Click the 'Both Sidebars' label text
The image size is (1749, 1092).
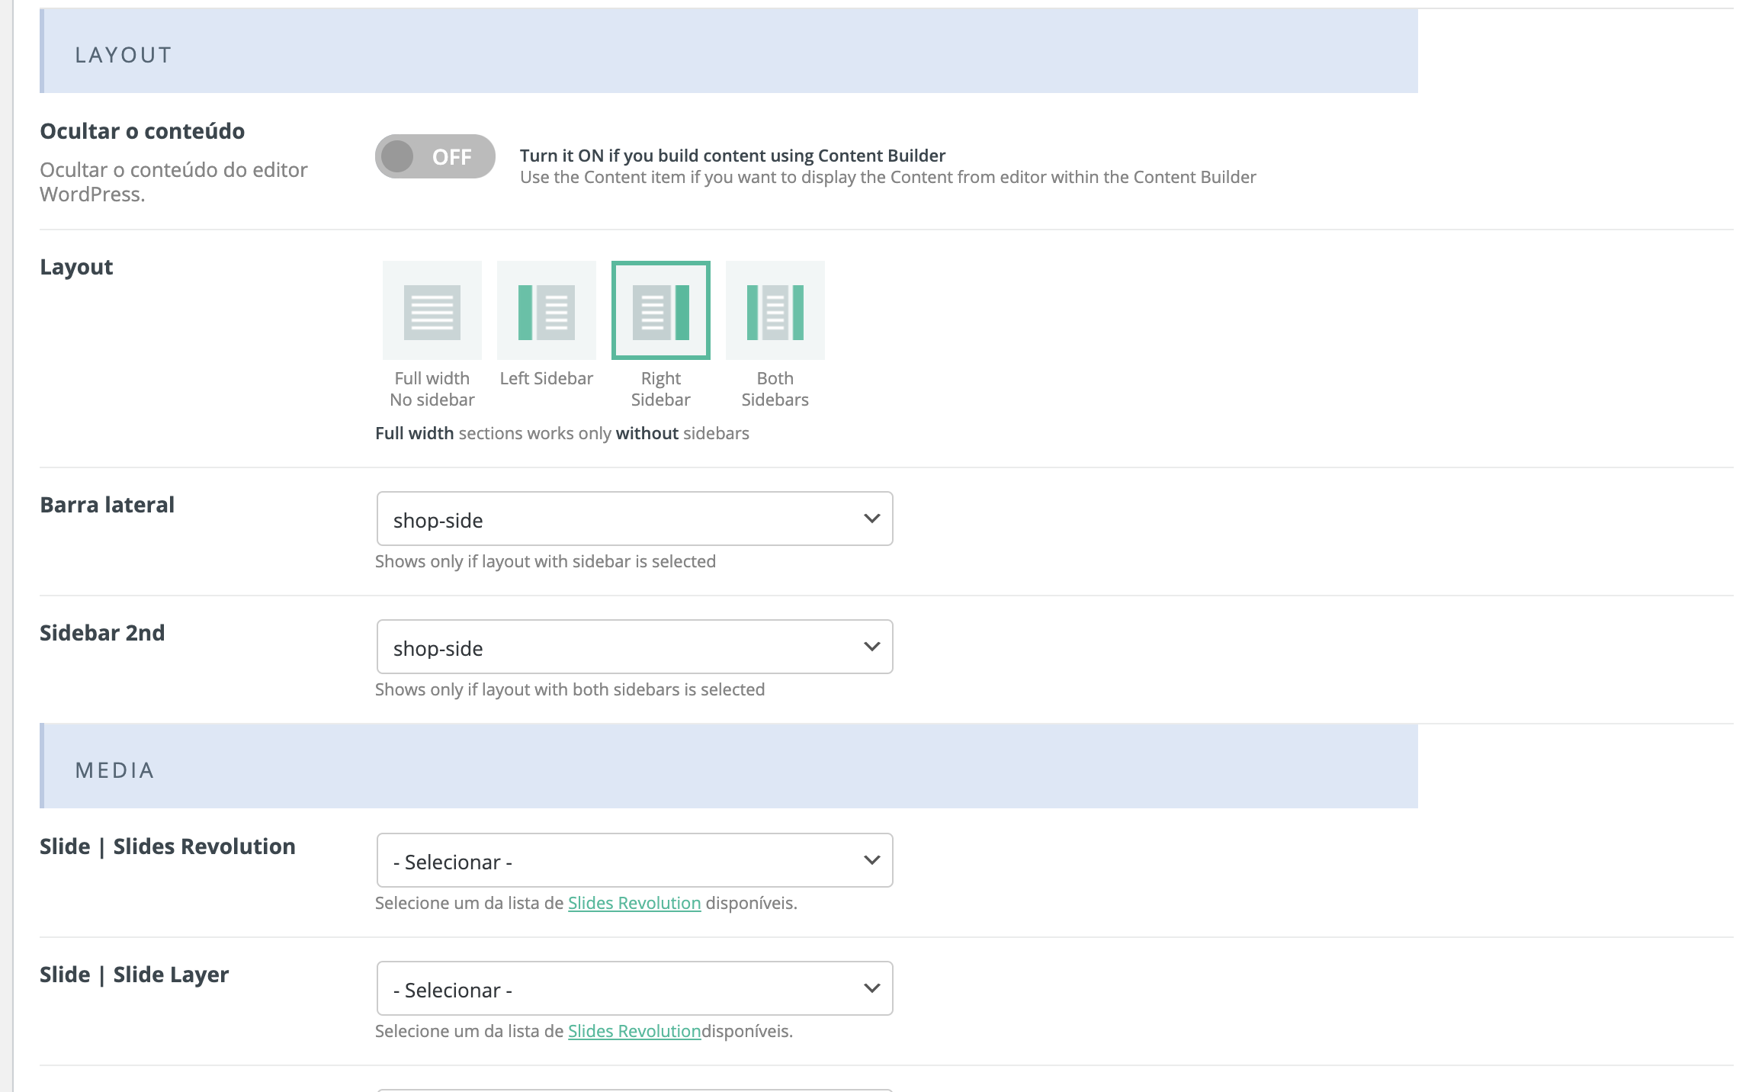(x=775, y=389)
